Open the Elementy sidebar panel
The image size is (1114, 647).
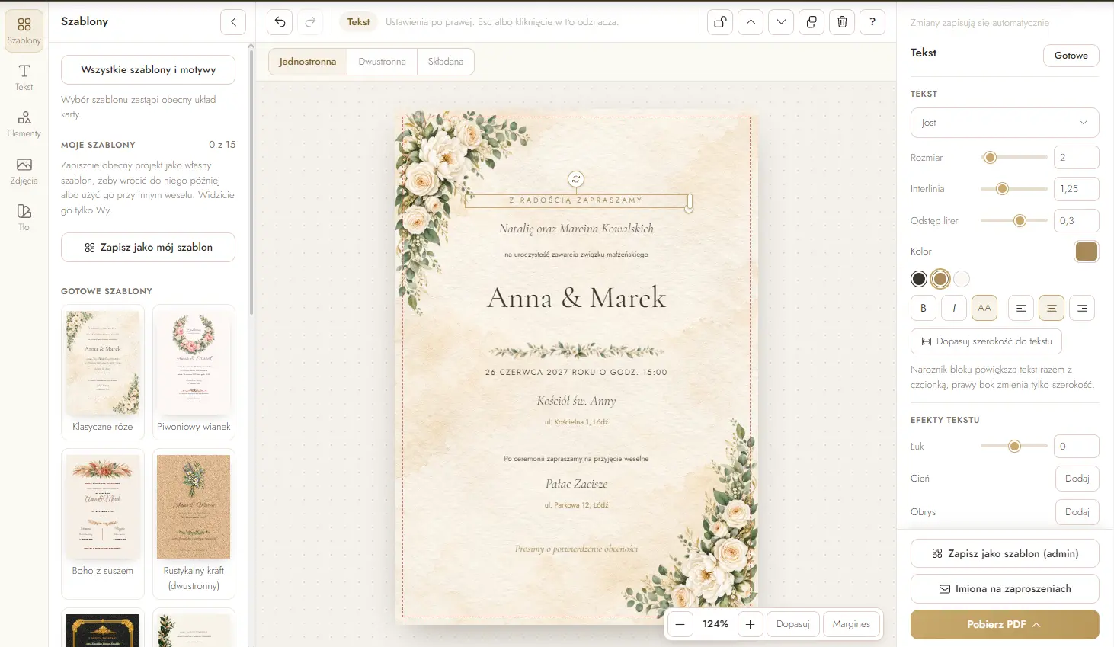24,124
